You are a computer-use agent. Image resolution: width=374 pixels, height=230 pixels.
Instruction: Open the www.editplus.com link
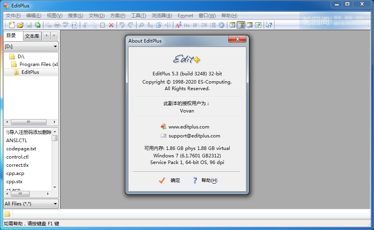189,127
